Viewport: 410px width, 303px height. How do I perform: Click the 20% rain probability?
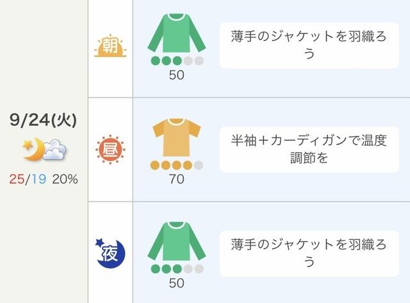[x=64, y=179]
